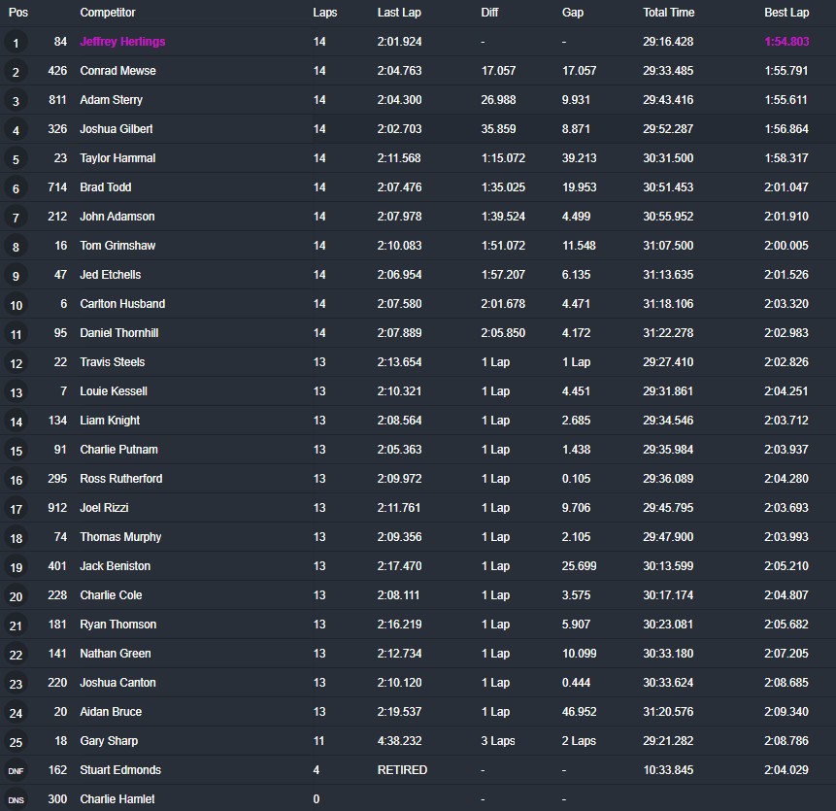
Task: Click the position 25 badge
Action: 16,742
